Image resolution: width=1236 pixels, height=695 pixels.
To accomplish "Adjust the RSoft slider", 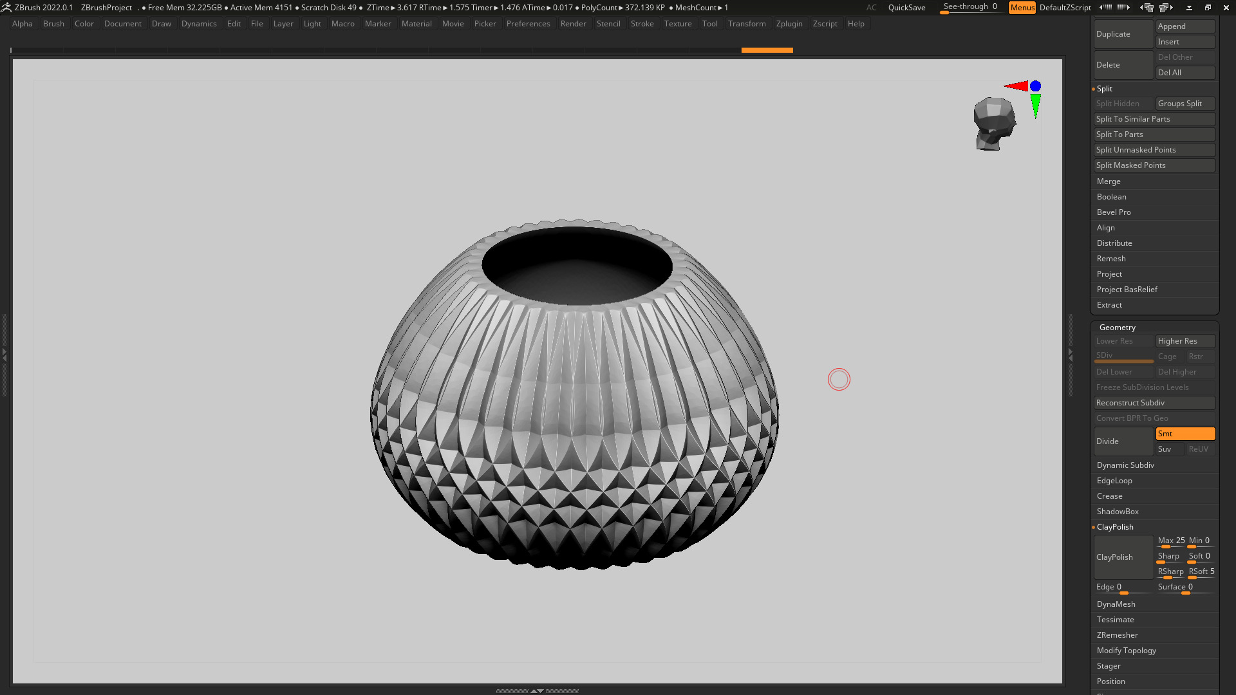I will tap(1201, 572).
